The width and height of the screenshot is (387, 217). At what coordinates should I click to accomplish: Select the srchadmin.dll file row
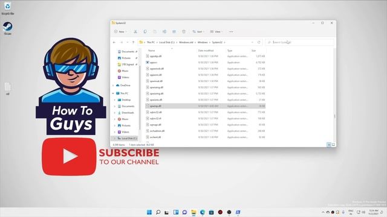(206, 131)
